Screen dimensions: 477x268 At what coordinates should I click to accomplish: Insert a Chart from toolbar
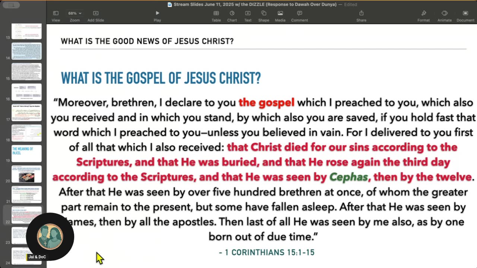coord(232,16)
